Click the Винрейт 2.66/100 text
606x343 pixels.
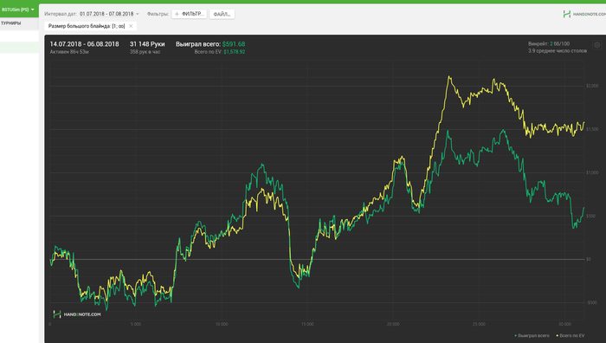[x=549, y=43]
